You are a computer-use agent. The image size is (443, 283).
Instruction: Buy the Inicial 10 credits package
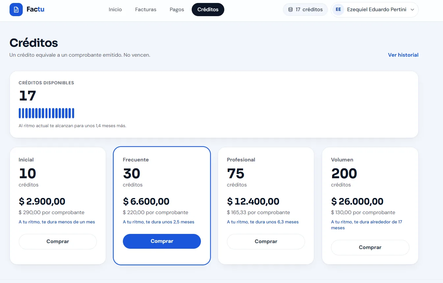point(58,241)
